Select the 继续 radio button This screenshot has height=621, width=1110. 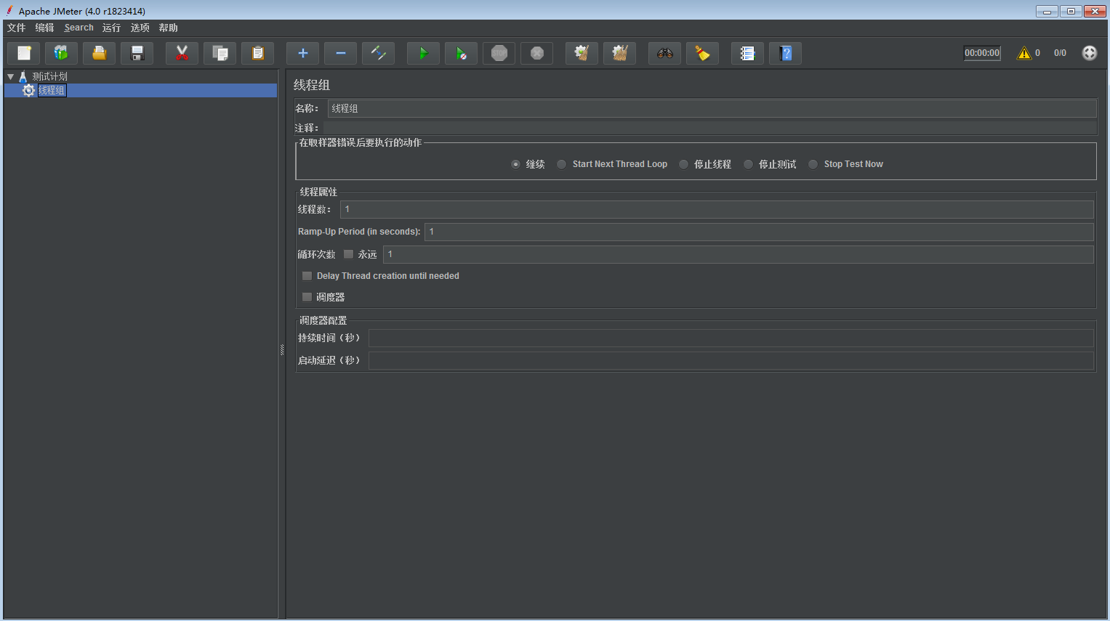(515, 164)
